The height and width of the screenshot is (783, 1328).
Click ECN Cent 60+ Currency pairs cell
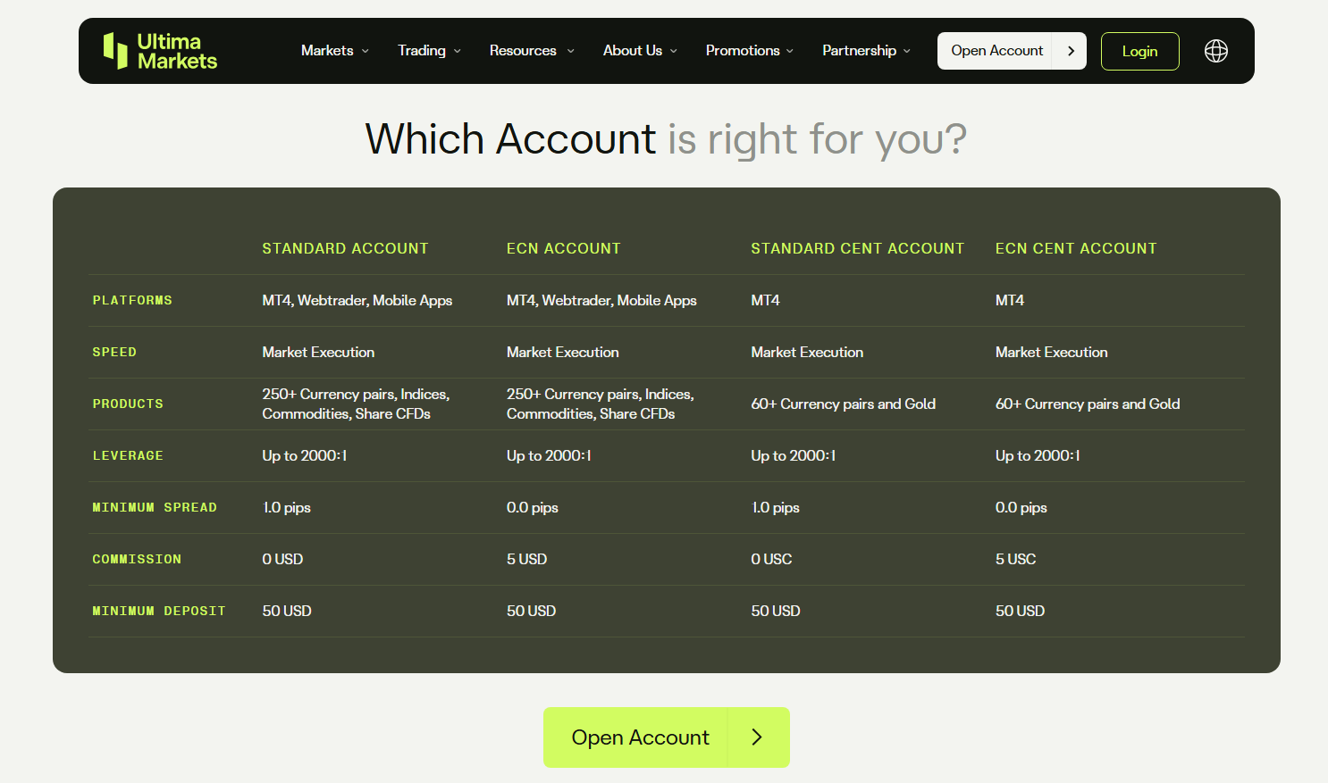[1088, 404]
